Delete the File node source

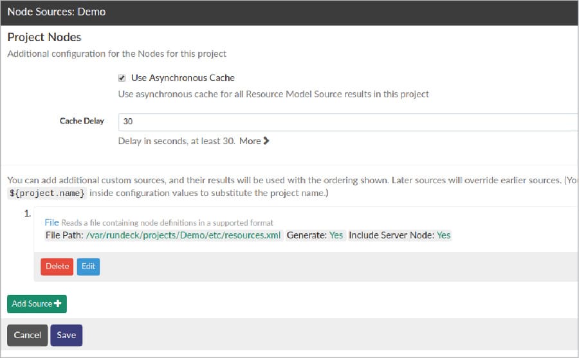coord(57,266)
